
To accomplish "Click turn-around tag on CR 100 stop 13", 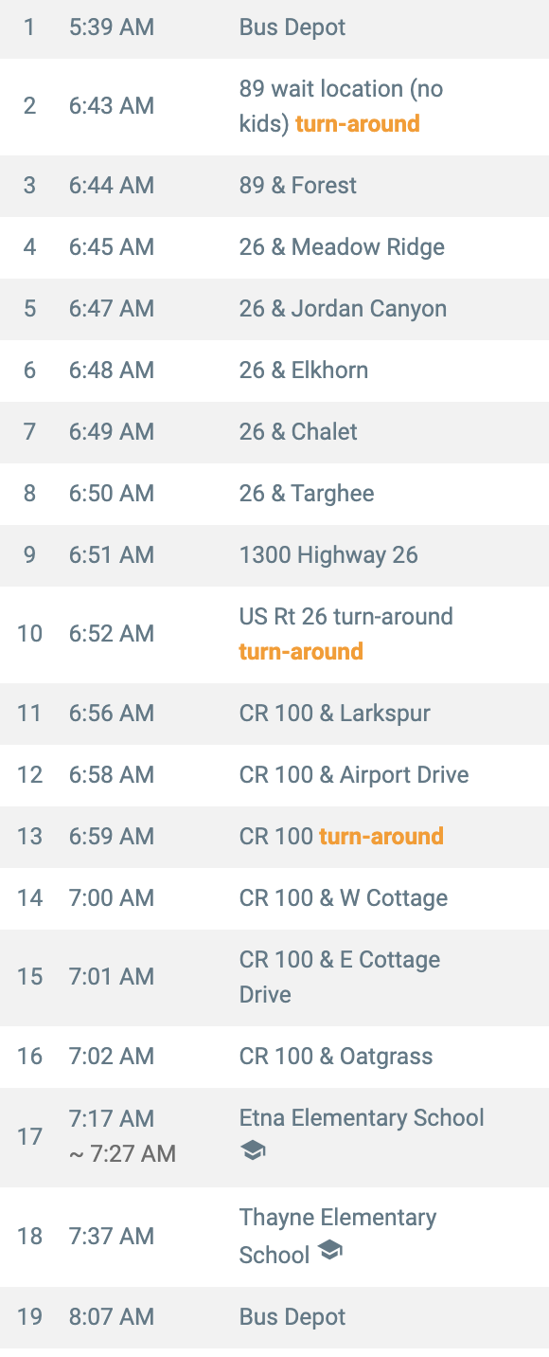I will pyautogui.click(x=381, y=837).
